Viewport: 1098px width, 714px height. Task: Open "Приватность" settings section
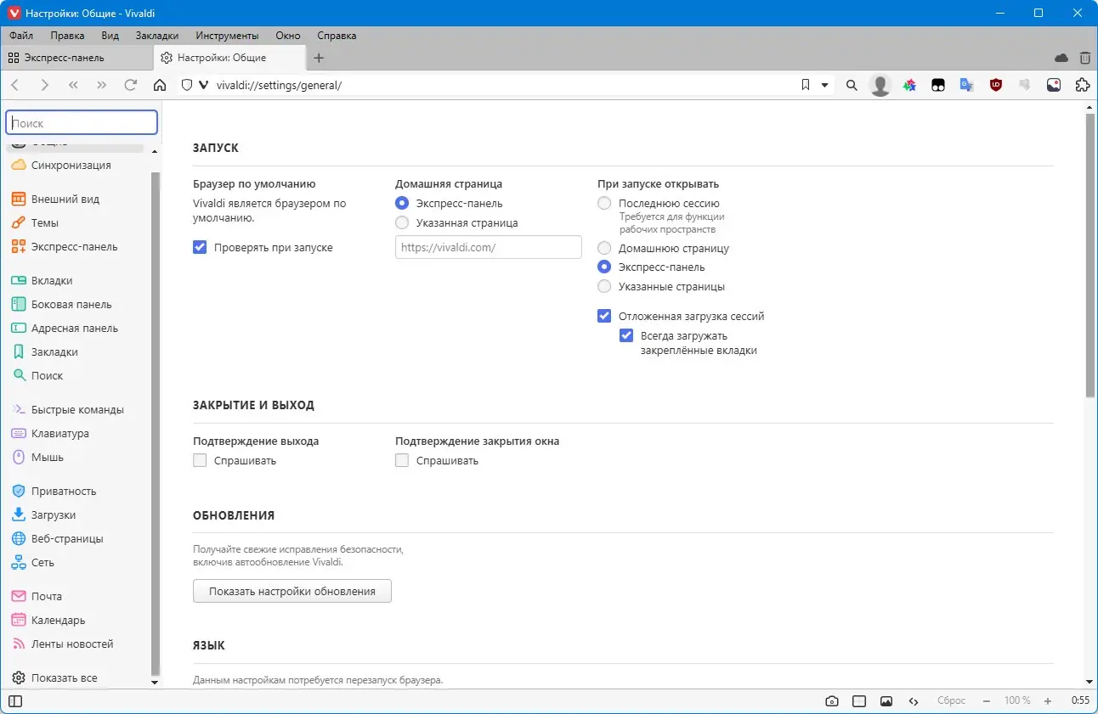click(64, 492)
